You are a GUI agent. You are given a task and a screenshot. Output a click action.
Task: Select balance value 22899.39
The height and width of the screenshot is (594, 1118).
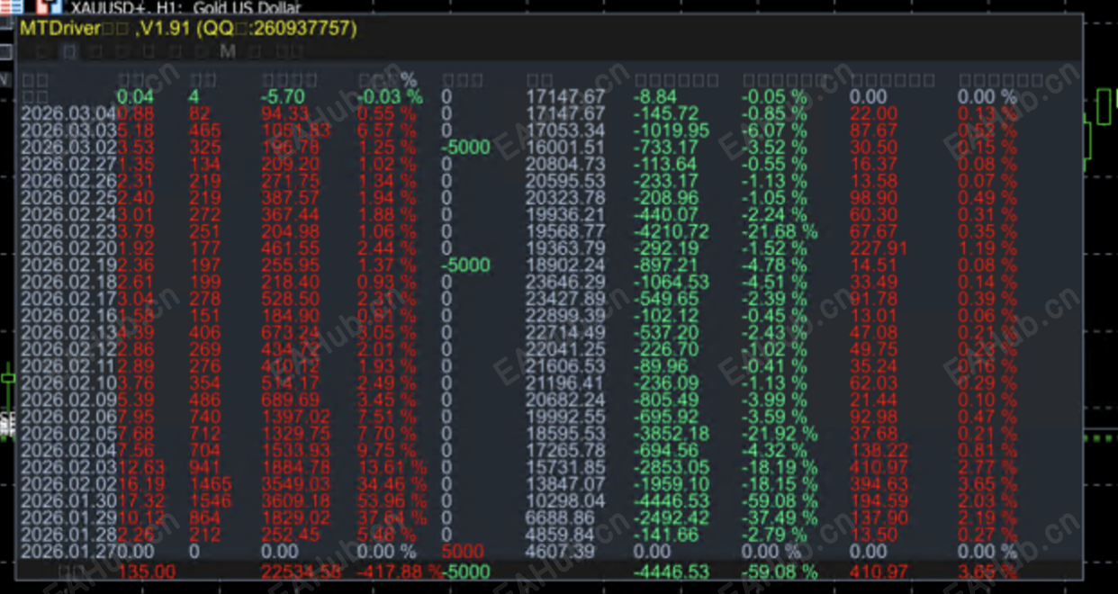[x=566, y=316]
